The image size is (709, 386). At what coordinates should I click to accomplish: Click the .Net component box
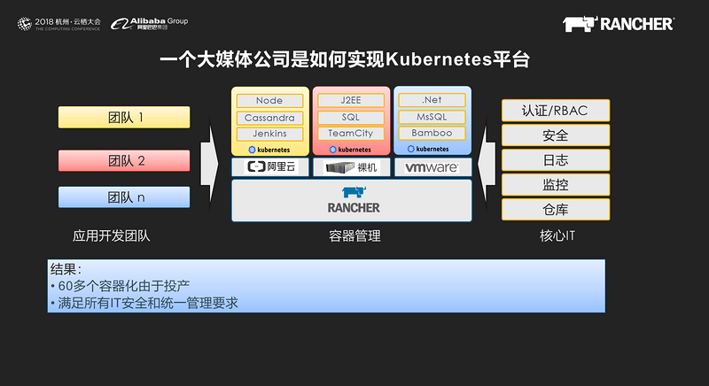click(432, 100)
